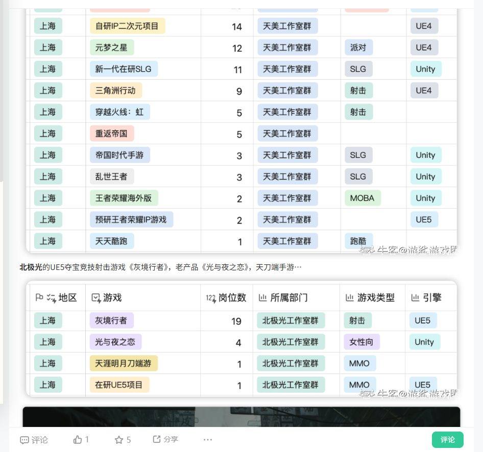Image resolution: width=483 pixels, height=452 pixels.
Task: Click the 女性向 genre tag
Action: tap(361, 342)
